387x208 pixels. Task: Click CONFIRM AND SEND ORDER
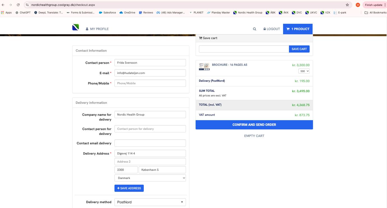254,125
